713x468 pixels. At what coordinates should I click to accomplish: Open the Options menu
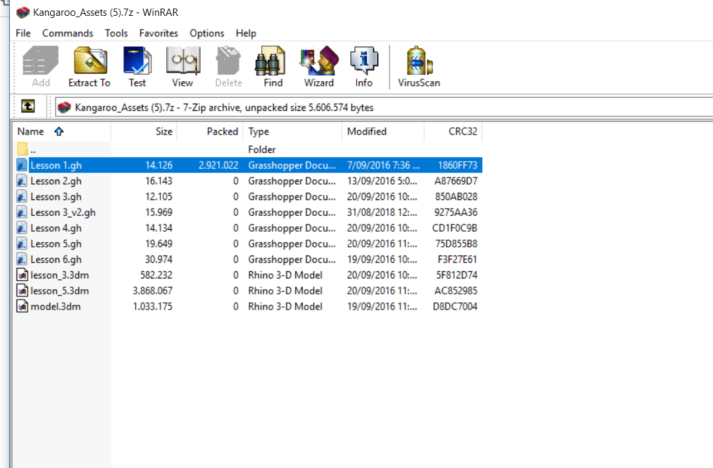pyautogui.click(x=207, y=33)
